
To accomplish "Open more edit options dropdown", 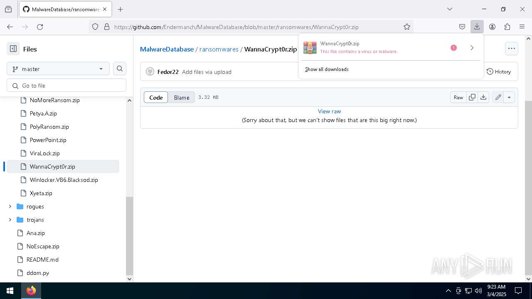I will 509,97.
